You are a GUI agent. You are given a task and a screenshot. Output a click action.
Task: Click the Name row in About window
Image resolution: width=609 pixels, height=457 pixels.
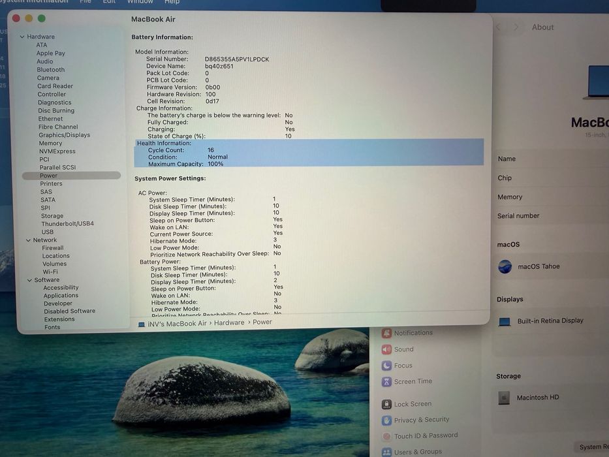point(552,159)
